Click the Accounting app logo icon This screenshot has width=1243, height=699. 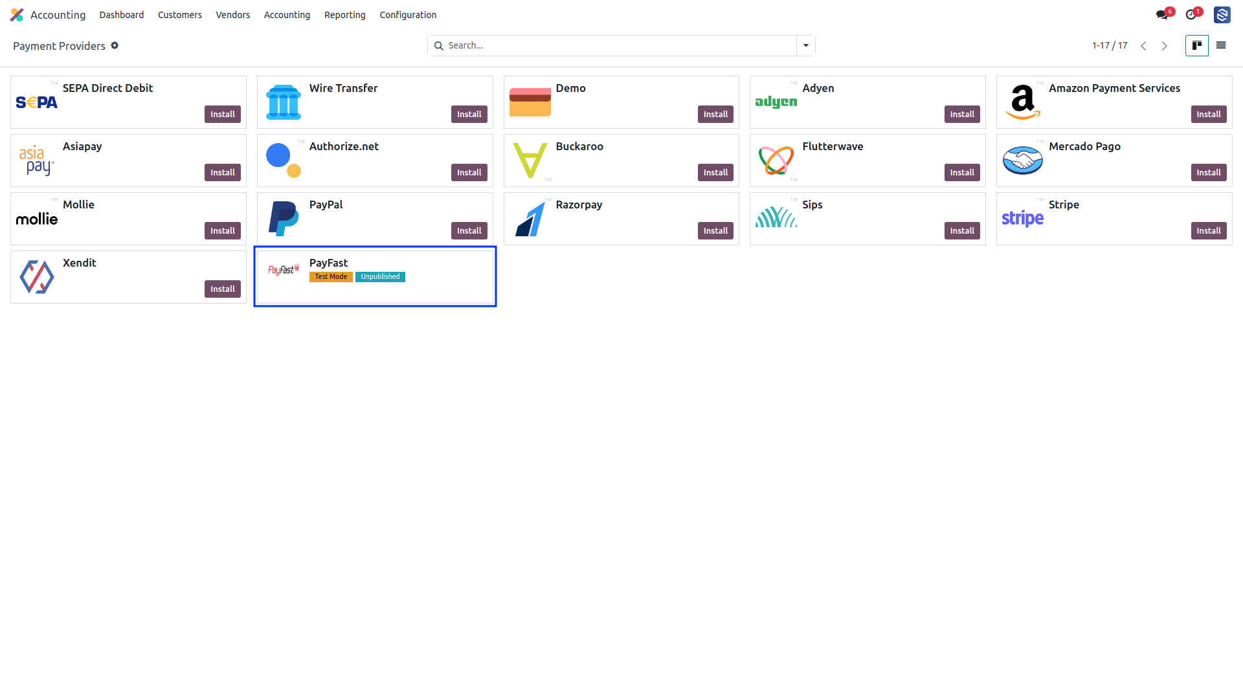(x=17, y=15)
